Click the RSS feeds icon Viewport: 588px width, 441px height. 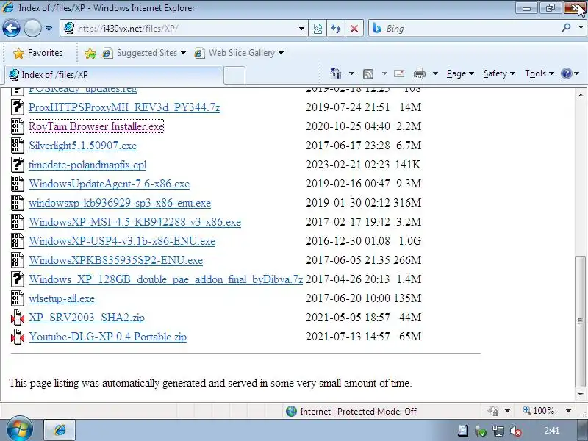click(x=368, y=74)
